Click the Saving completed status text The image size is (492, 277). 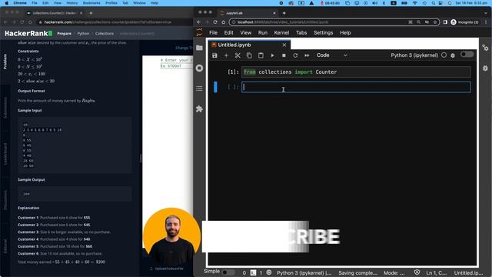click(357, 273)
